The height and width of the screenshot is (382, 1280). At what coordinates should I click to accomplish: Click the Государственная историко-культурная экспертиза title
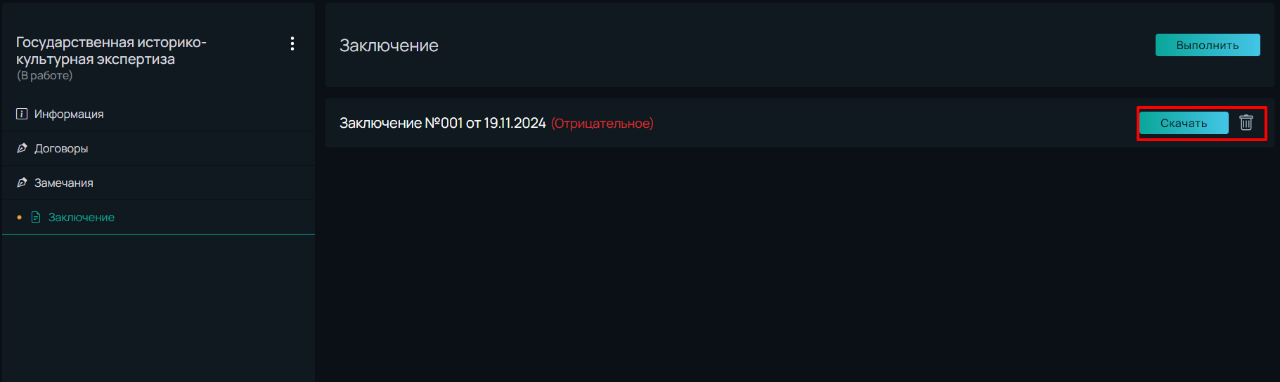coord(111,51)
